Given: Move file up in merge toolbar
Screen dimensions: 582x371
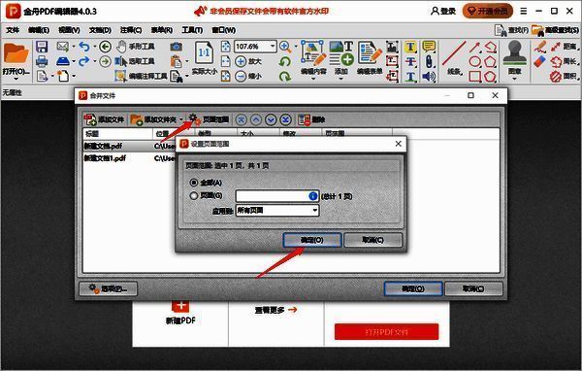Looking at the screenshot, I should tap(256, 119).
